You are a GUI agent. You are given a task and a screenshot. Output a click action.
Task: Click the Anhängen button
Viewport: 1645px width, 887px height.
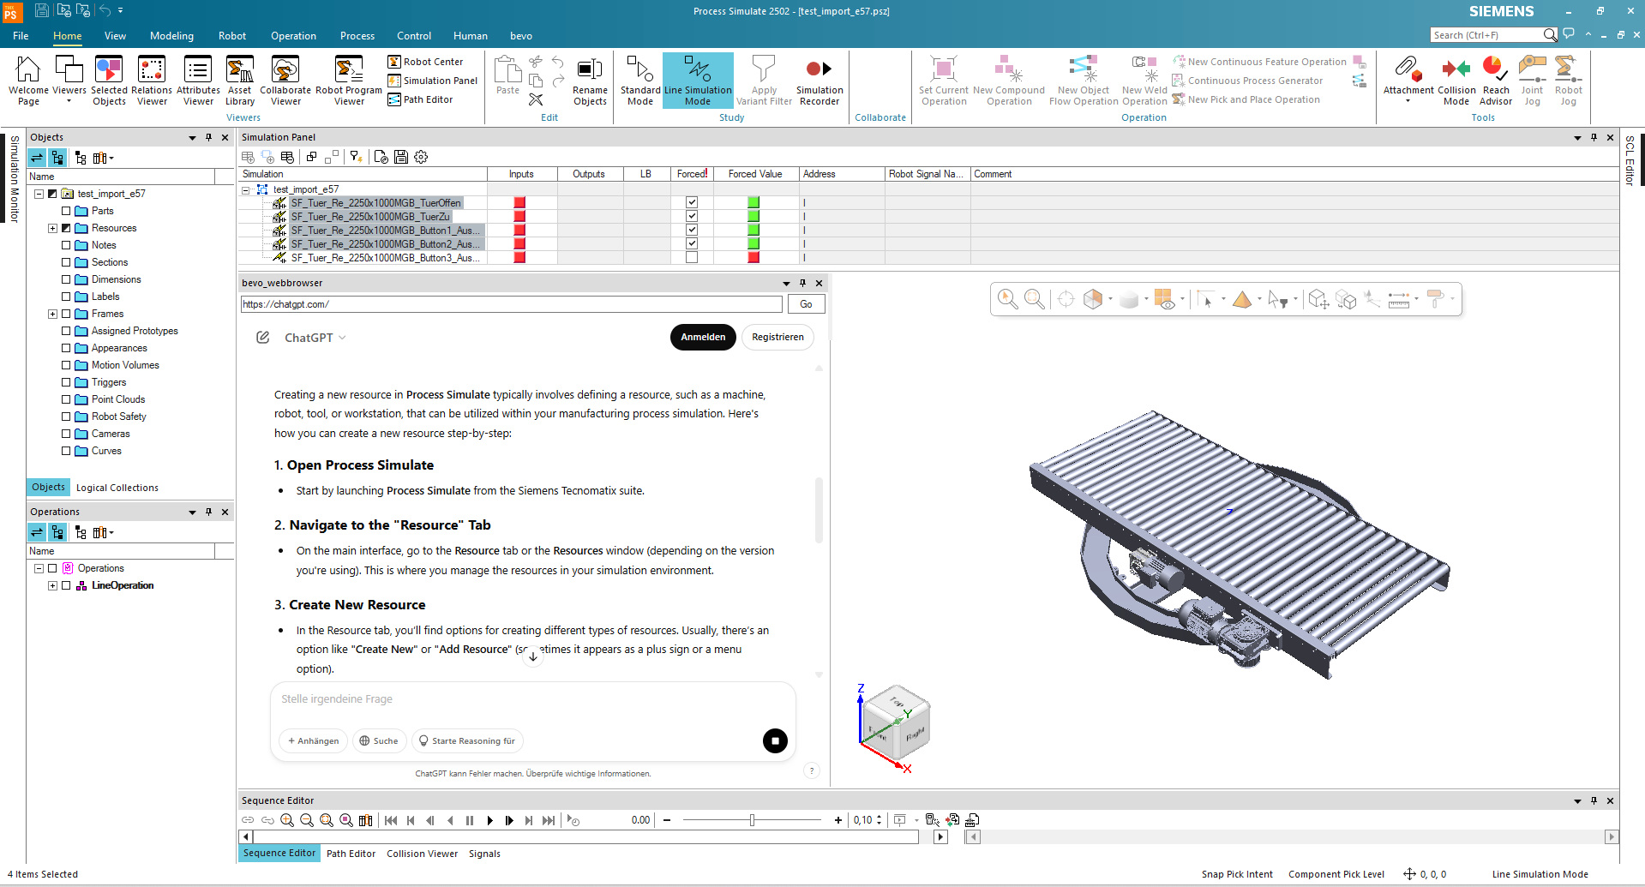click(313, 741)
